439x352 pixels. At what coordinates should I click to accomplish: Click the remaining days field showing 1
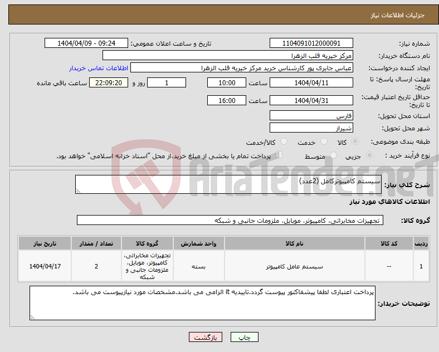tap(167, 82)
